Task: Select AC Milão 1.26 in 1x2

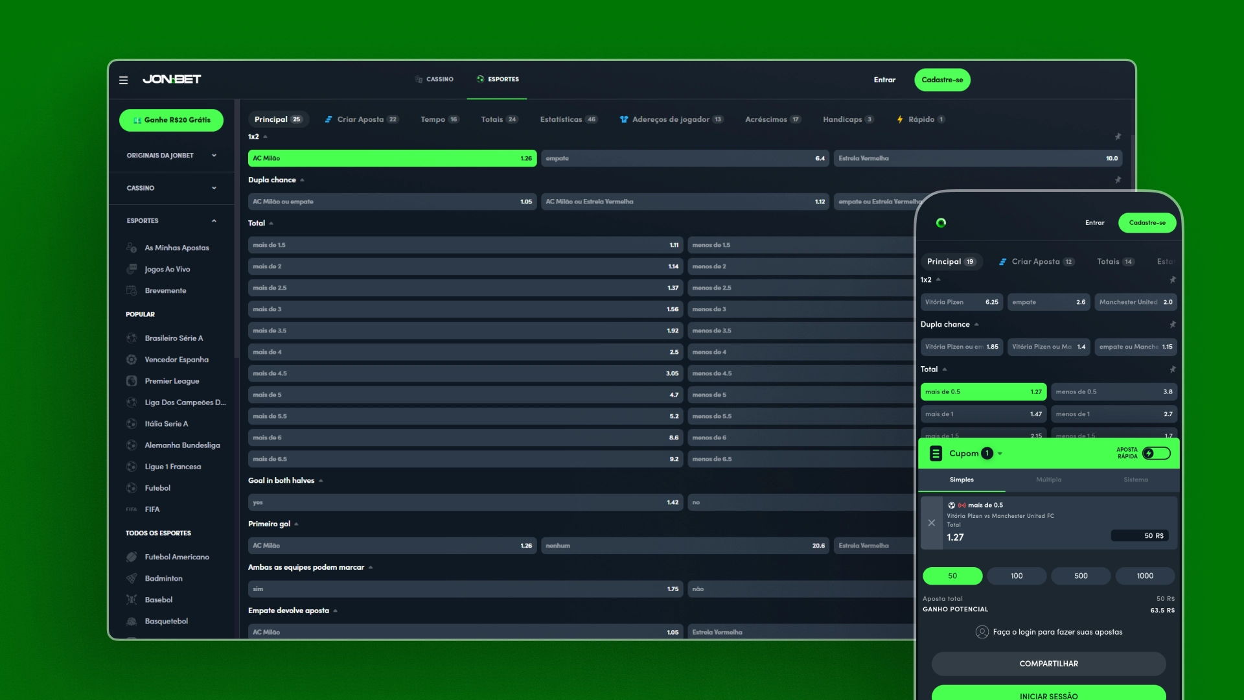Action: point(392,158)
